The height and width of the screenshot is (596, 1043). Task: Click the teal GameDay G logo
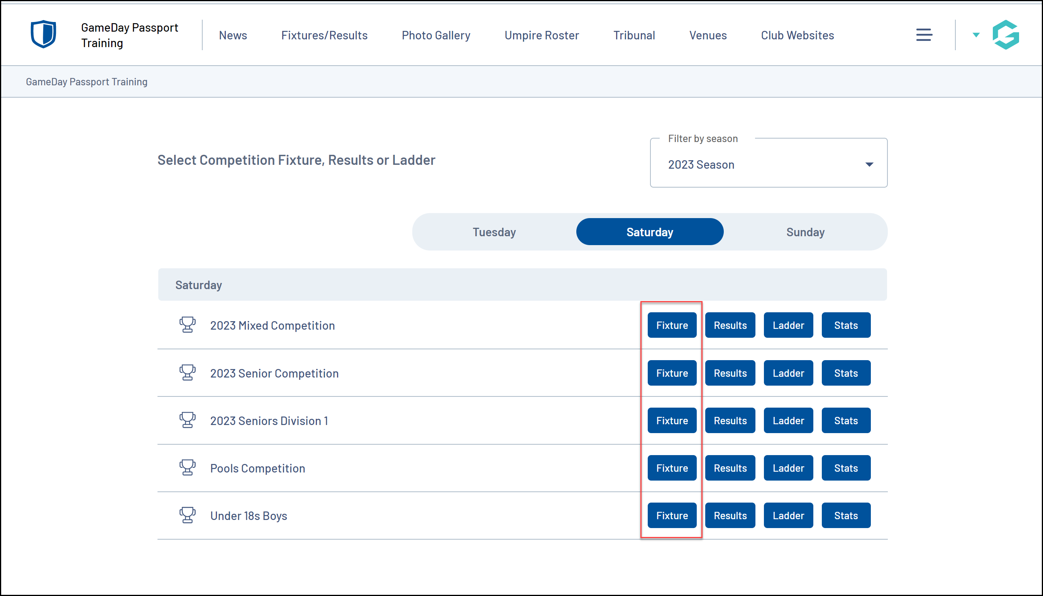[1005, 35]
